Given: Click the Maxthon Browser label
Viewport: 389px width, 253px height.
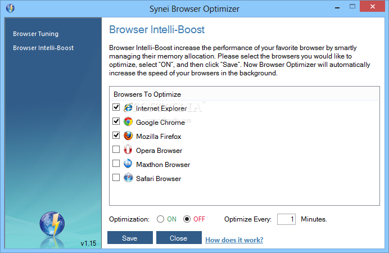Looking at the screenshot, I should pyautogui.click(x=163, y=165).
